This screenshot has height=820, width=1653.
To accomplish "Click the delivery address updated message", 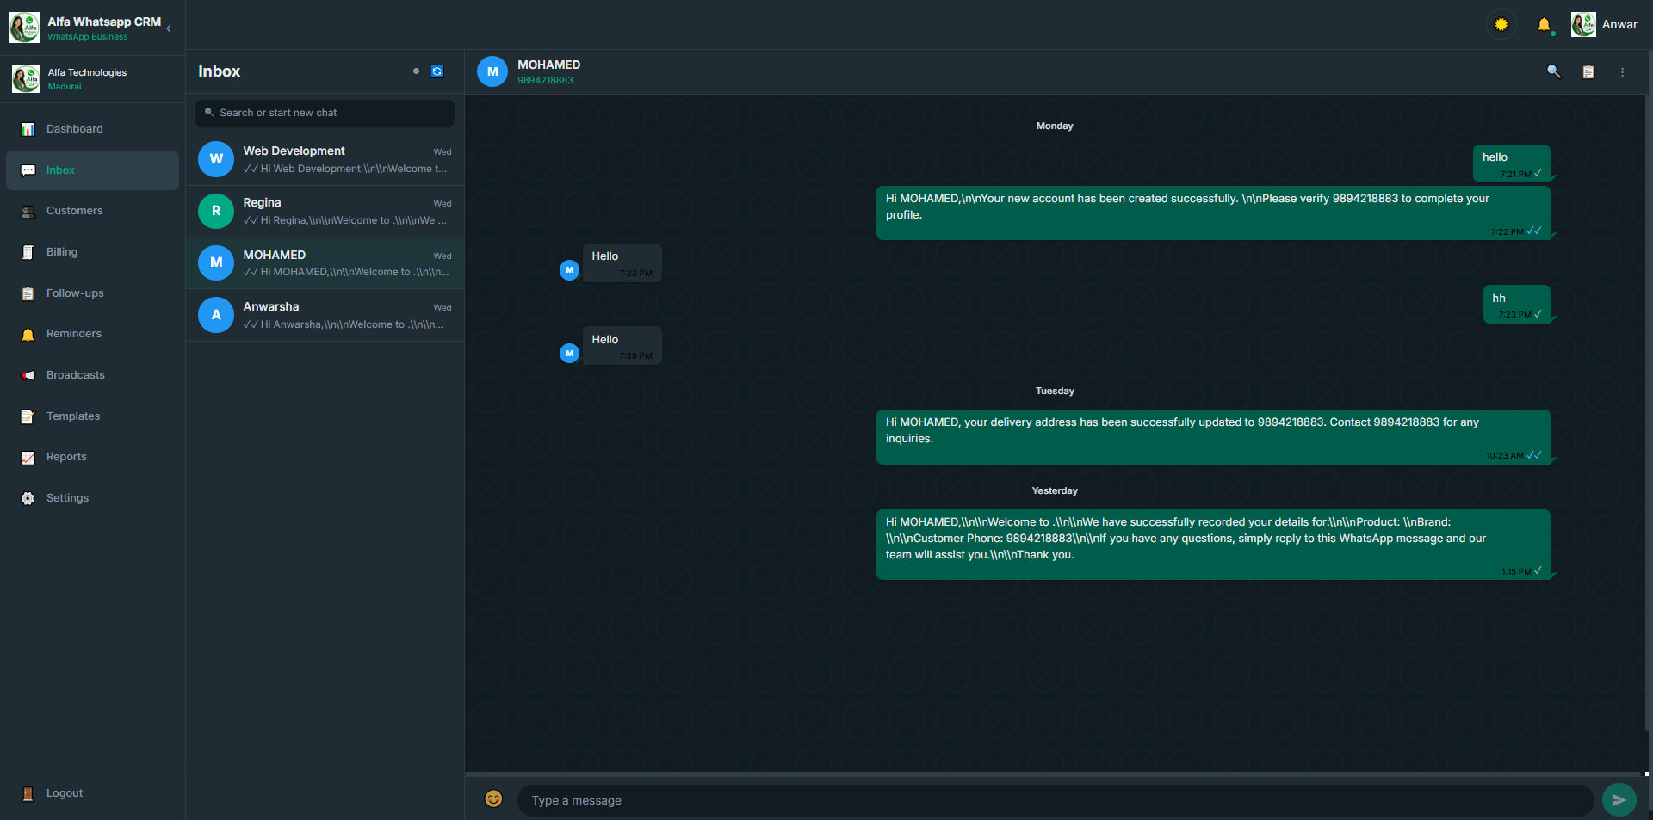I will click(1213, 437).
